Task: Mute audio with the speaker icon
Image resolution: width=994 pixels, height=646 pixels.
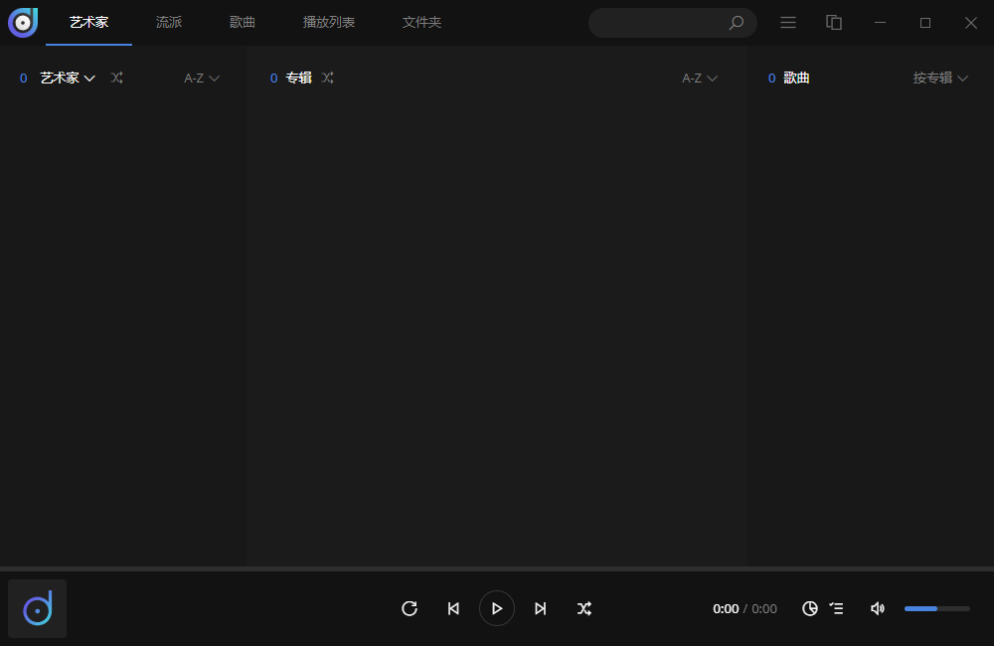Action: tap(878, 608)
